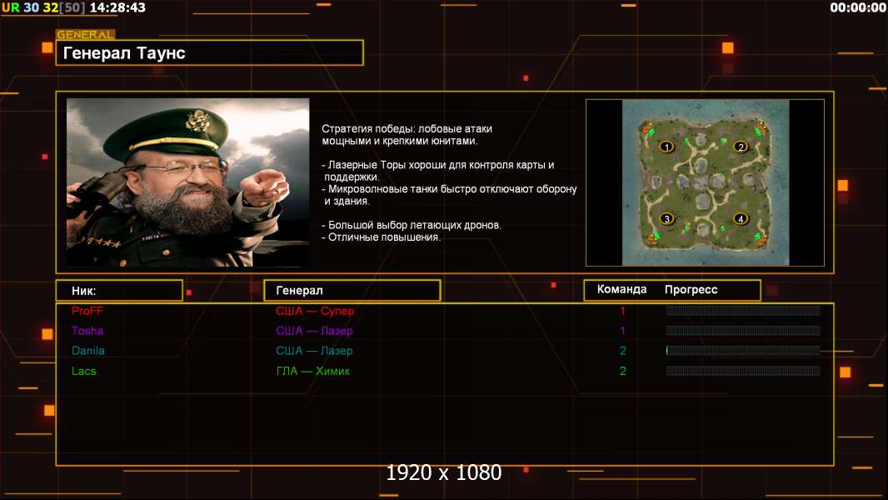
Task: Click Lacs's loading progress bar
Action: point(743,371)
